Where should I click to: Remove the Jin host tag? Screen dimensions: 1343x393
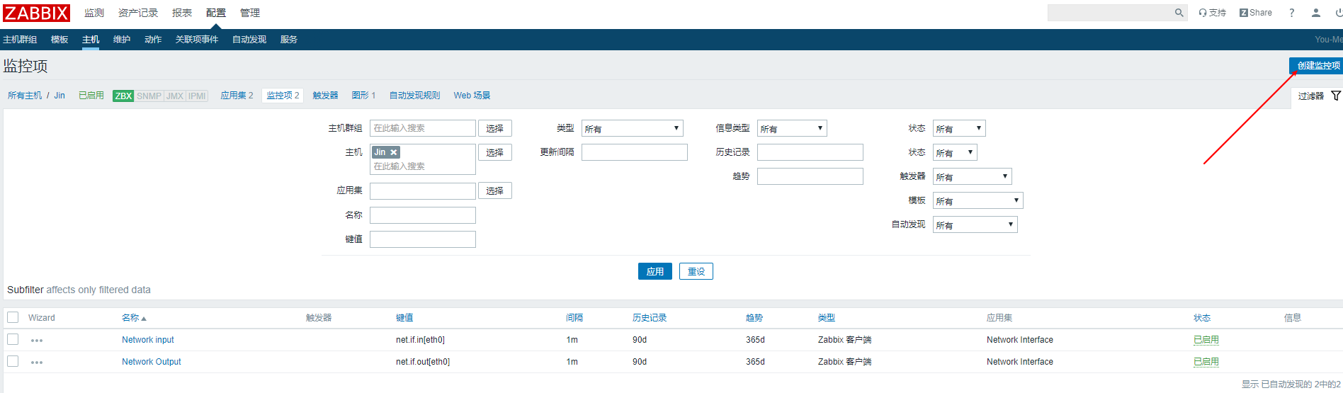pyautogui.click(x=394, y=152)
